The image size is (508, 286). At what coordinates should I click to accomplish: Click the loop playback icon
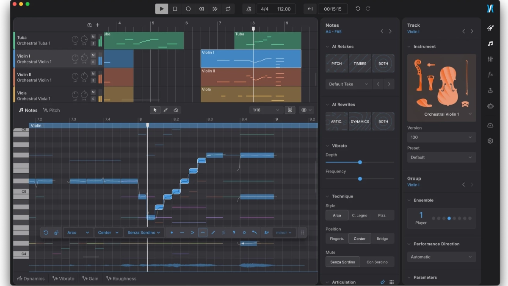[228, 9]
